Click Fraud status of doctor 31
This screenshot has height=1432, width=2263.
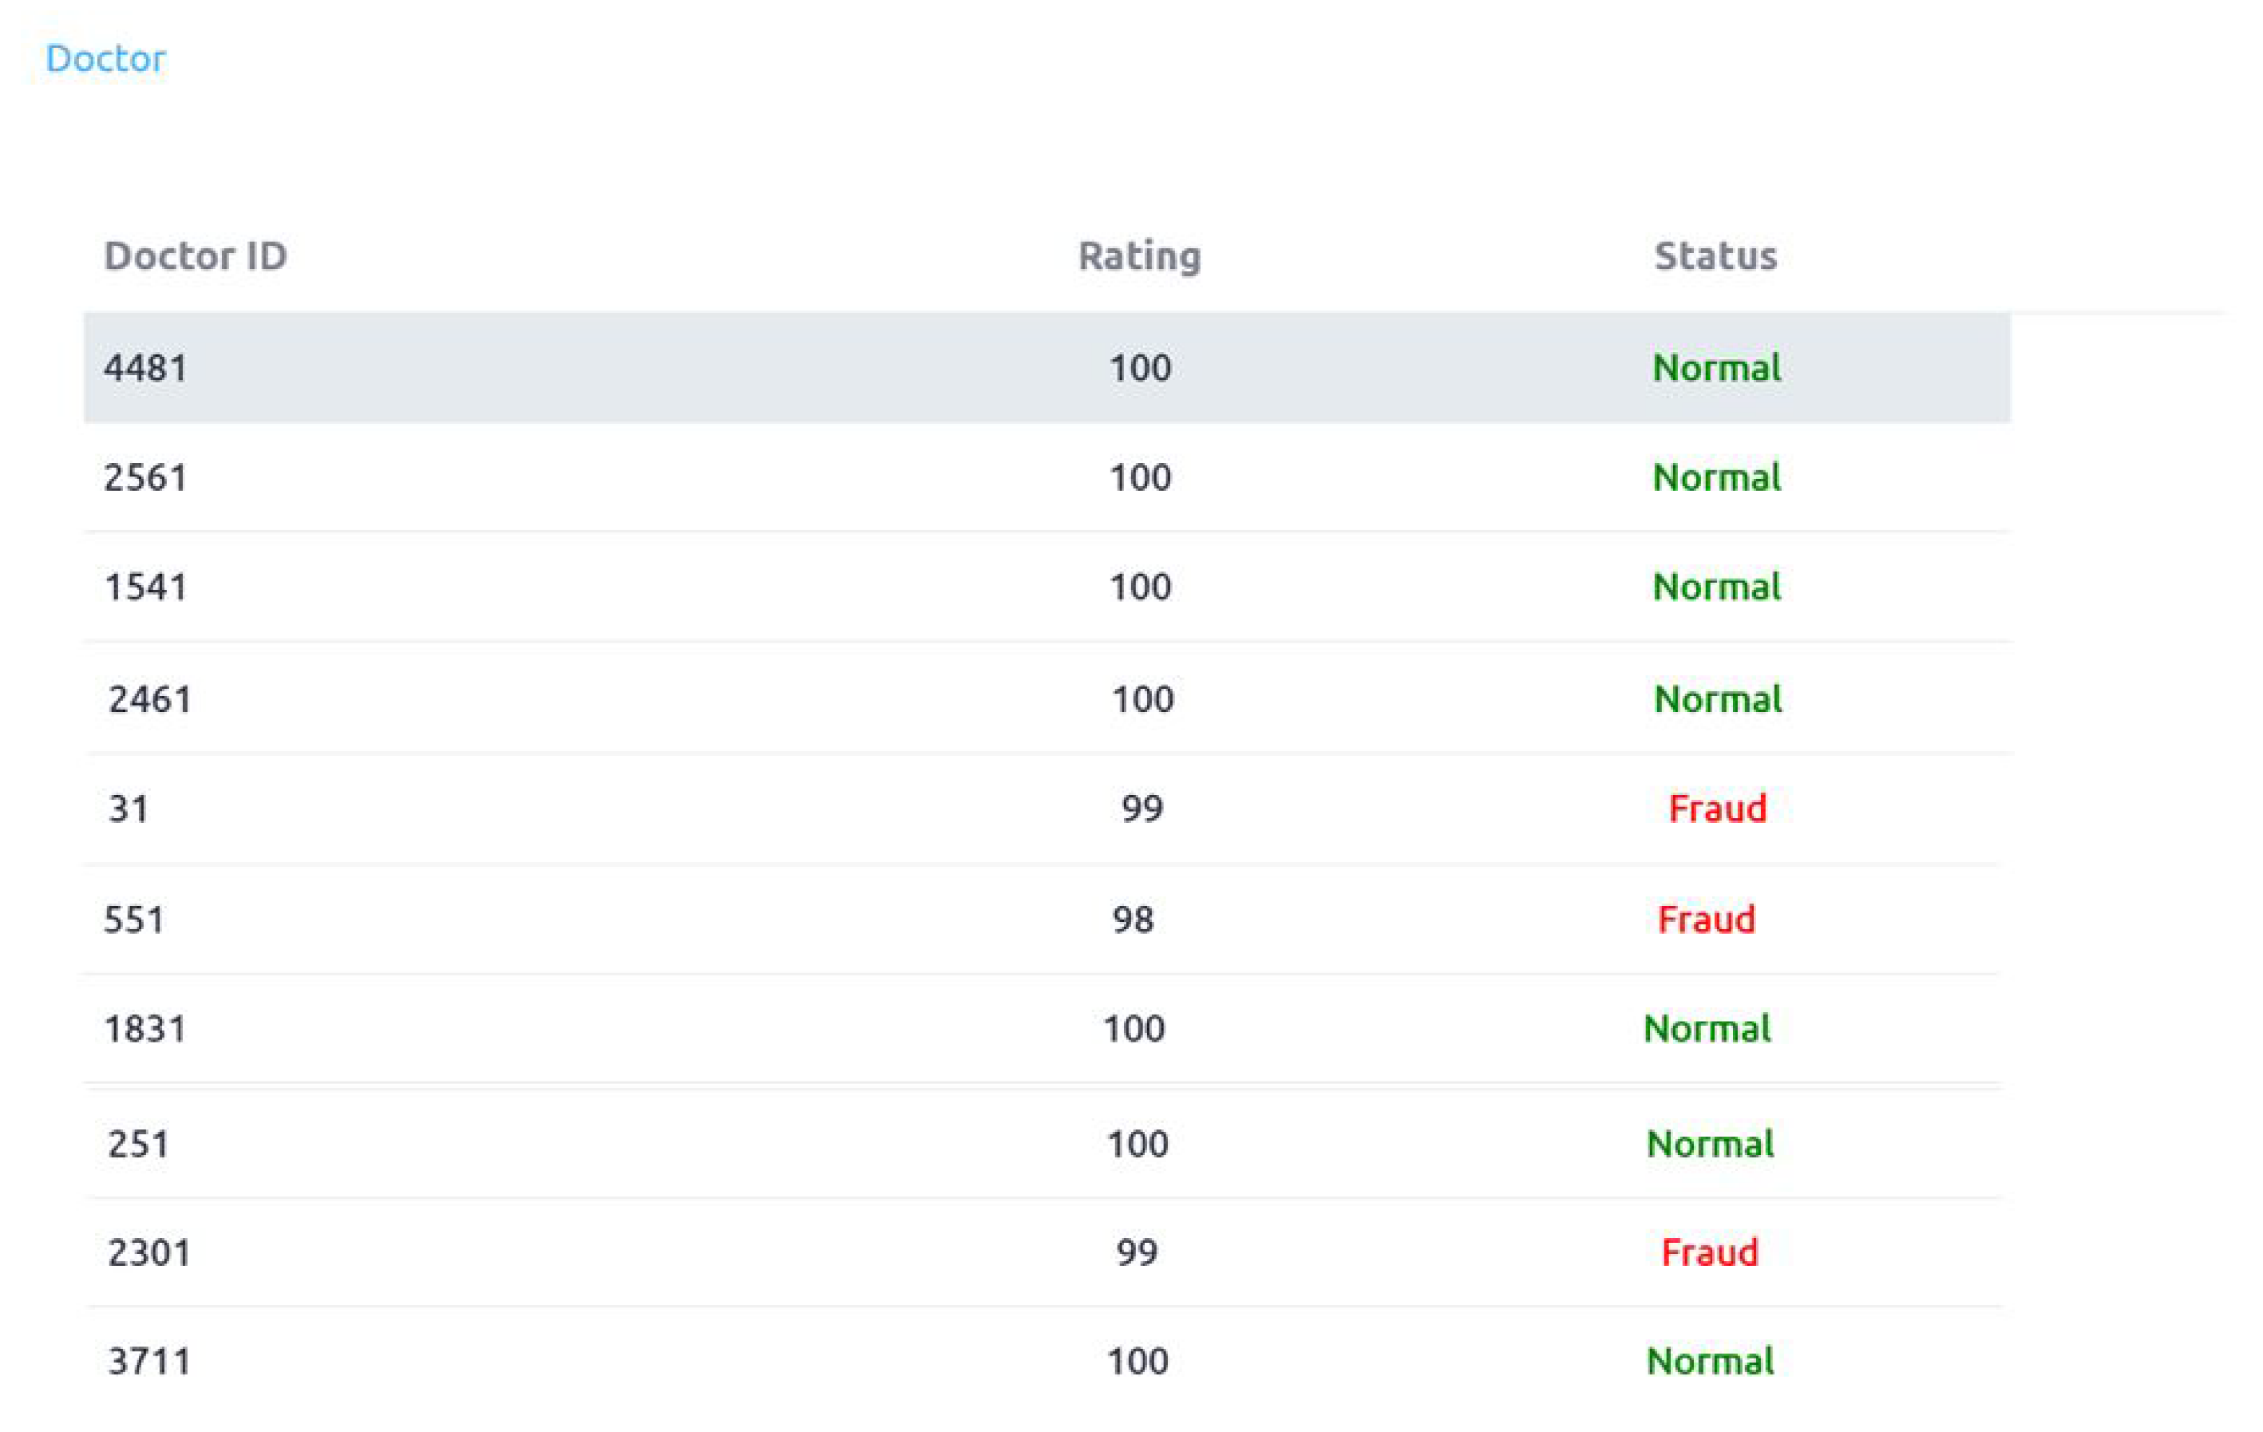[x=1717, y=809]
